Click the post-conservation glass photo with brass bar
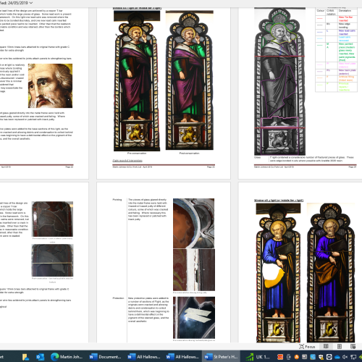This screenshot has height=362, width=362. (52, 260)
